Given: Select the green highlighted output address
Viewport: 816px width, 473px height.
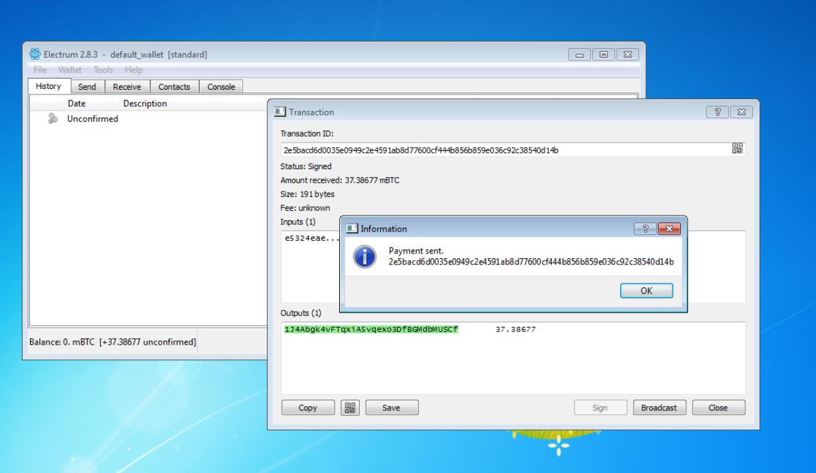Looking at the screenshot, I should 371,330.
